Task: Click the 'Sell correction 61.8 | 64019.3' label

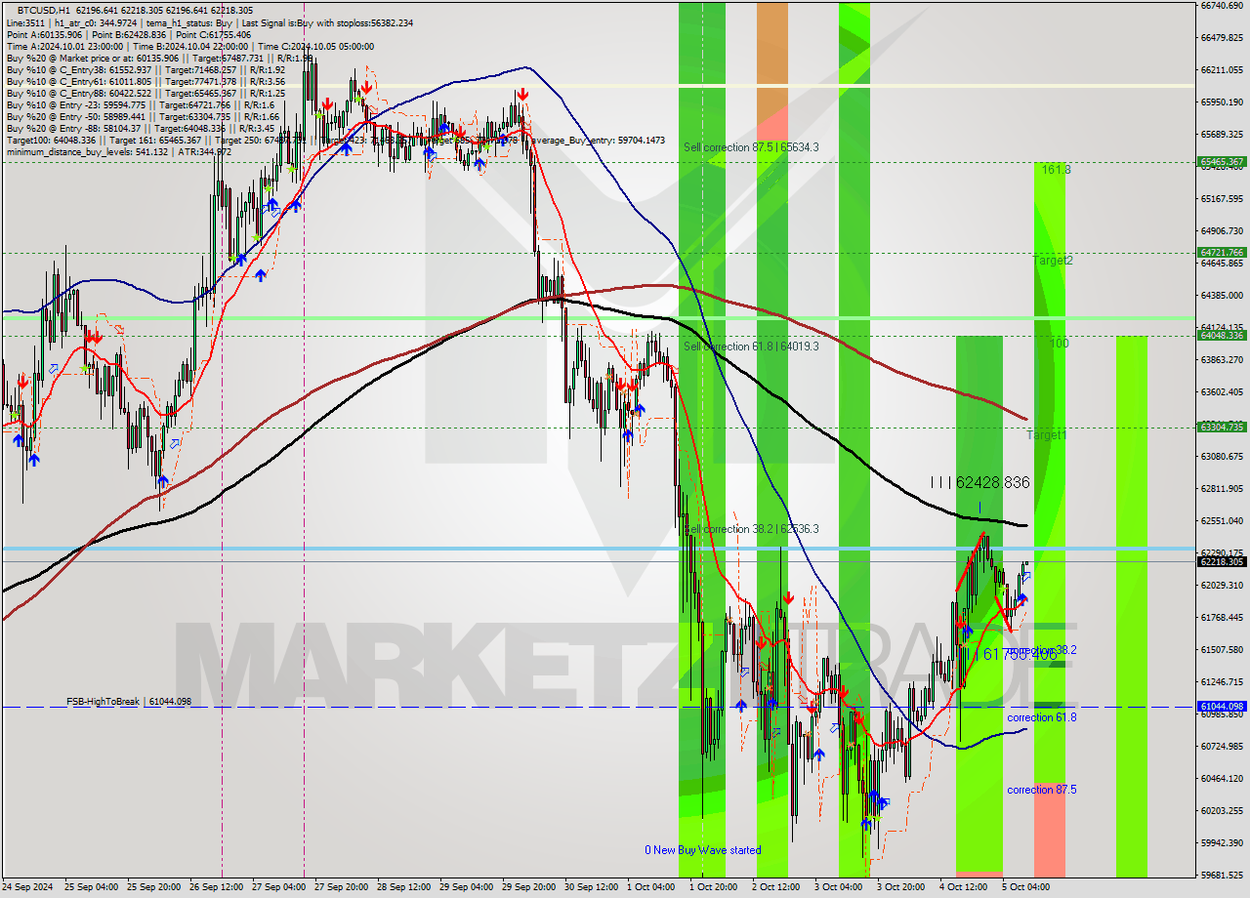Action: (x=751, y=347)
